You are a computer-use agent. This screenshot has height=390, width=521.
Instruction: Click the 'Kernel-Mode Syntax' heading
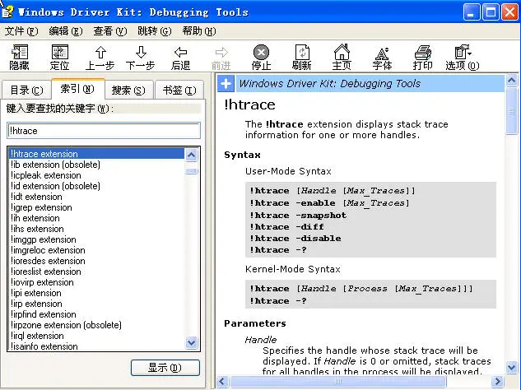point(293,269)
